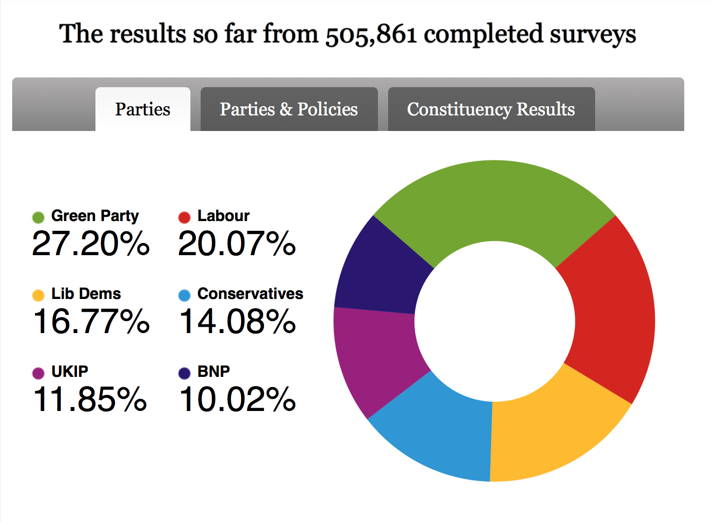Click the Green Party legend dot

(x=38, y=217)
